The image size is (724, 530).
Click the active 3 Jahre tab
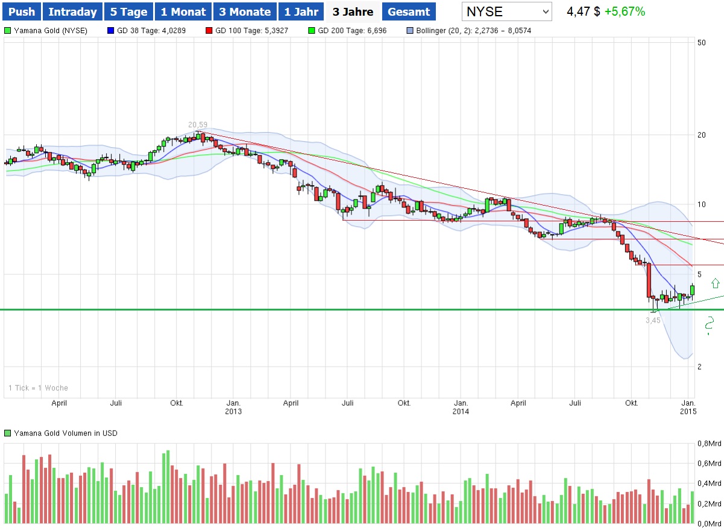[x=353, y=11]
